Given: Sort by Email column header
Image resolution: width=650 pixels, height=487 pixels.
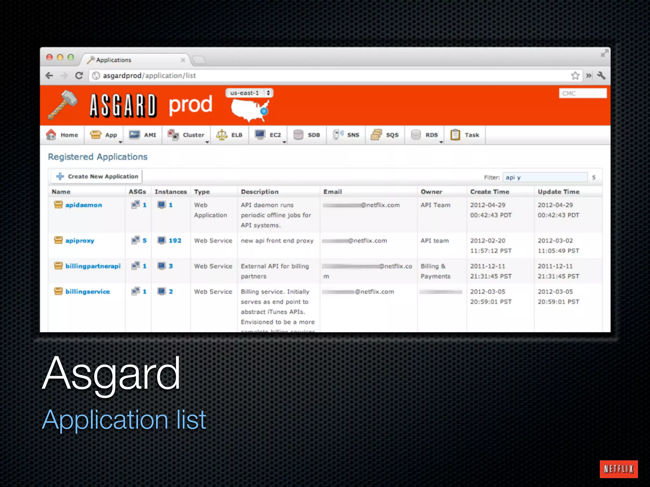Looking at the screenshot, I should tap(333, 192).
